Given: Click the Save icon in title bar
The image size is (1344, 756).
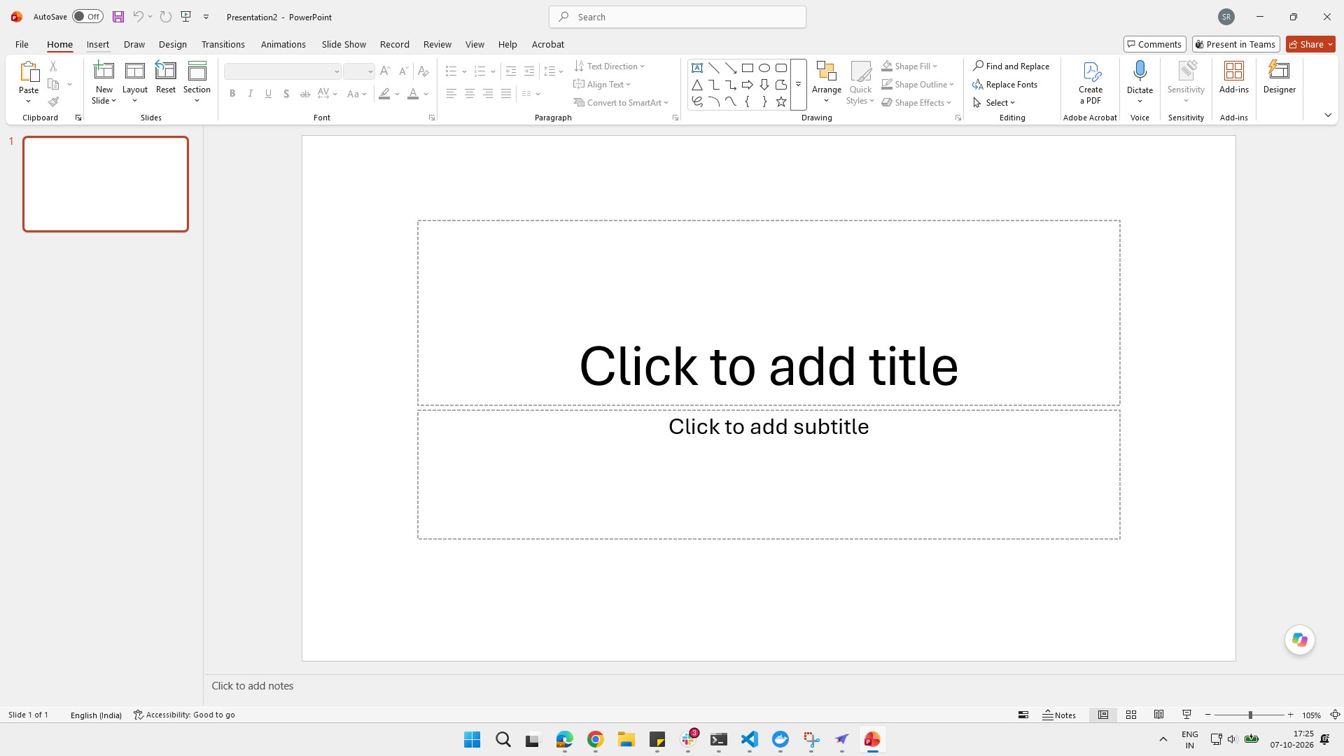Looking at the screenshot, I should click(118, 17).
